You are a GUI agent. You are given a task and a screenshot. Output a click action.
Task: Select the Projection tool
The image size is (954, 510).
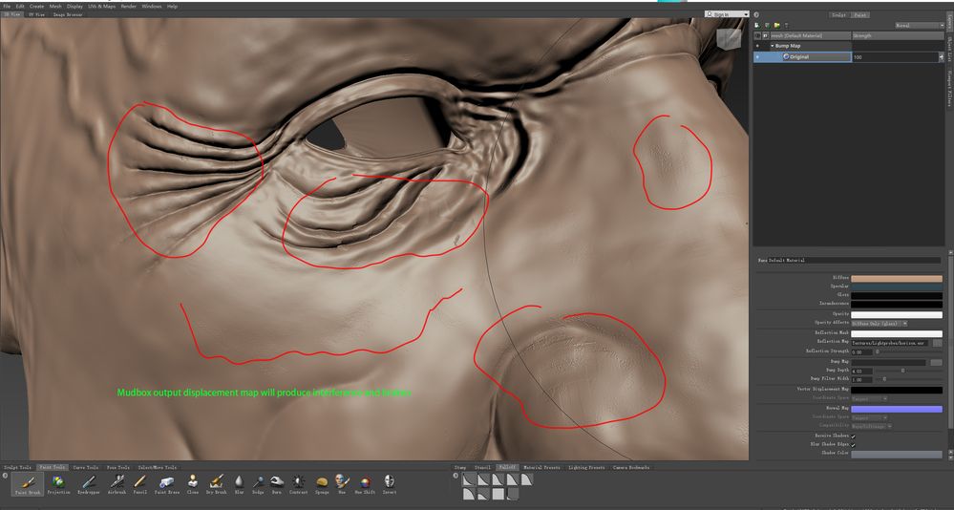(x=58, y=484)
